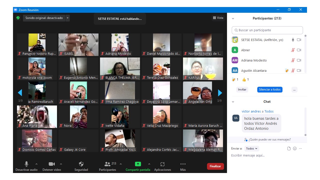The image size is (320, 180).
Task: Open original sound dropdown arrow
Action: [x=68, y=18]
